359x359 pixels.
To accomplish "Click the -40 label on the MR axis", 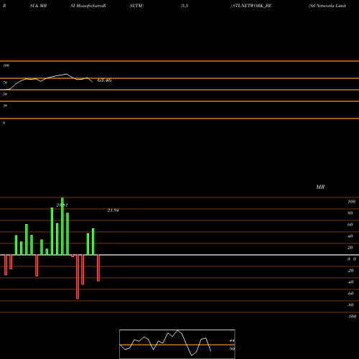I will tap(350, 282).
